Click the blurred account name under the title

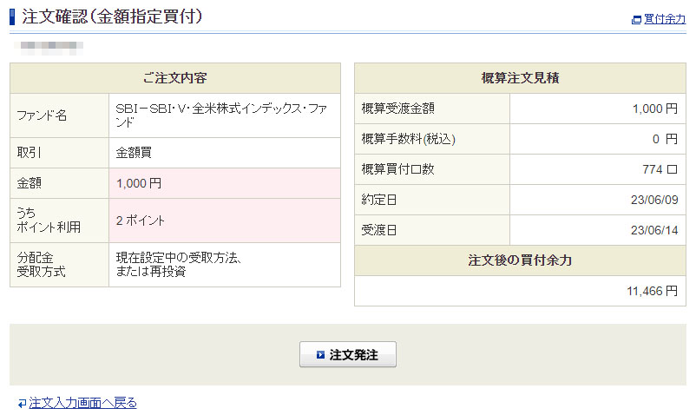[51, 44]
